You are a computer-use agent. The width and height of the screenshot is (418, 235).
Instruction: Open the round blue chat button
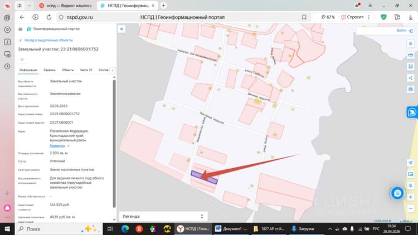click(x=397, y=193)
